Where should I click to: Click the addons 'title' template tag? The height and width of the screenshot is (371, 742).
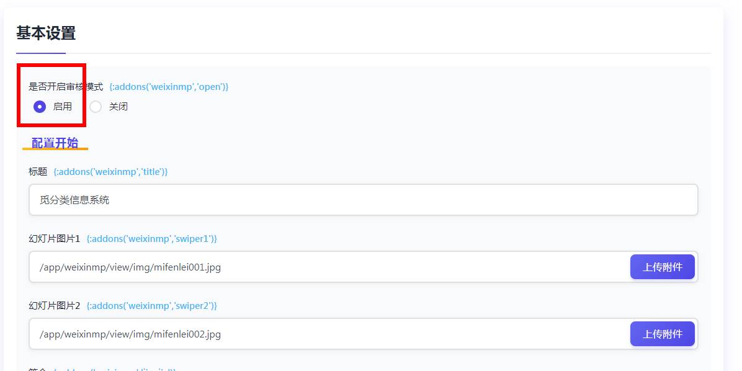tap(110, 172)
